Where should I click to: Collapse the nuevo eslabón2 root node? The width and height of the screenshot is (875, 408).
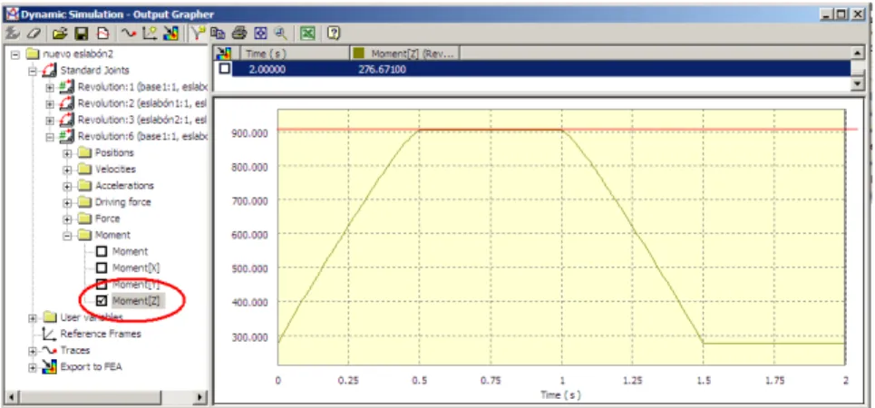[x=15, y=54]
